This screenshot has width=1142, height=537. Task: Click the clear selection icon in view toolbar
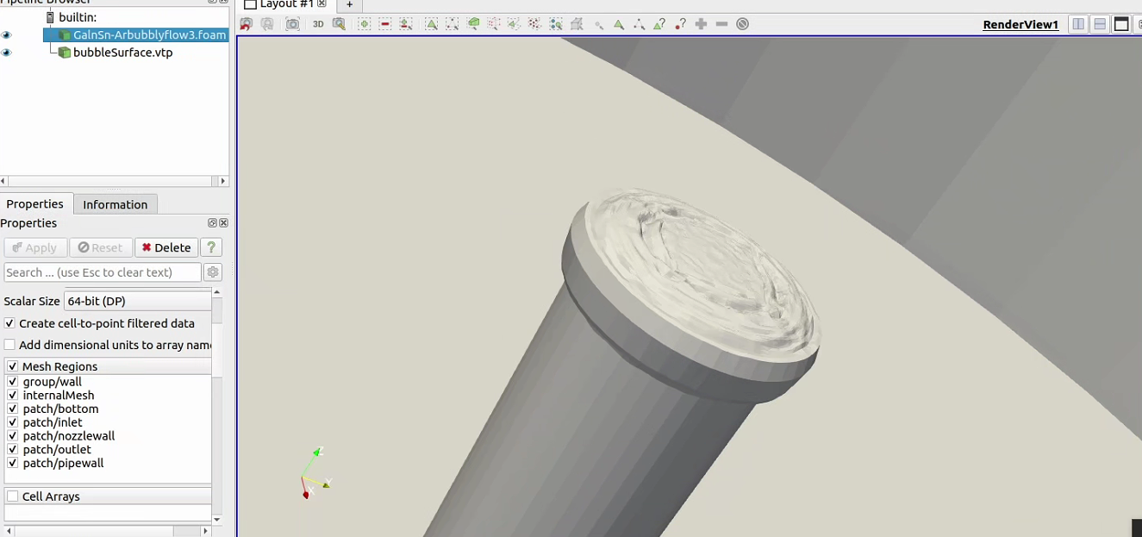pyautogui.click(x=742, y=24)
